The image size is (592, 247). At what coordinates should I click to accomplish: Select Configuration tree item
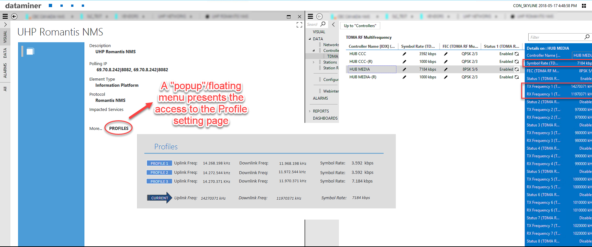331,80
